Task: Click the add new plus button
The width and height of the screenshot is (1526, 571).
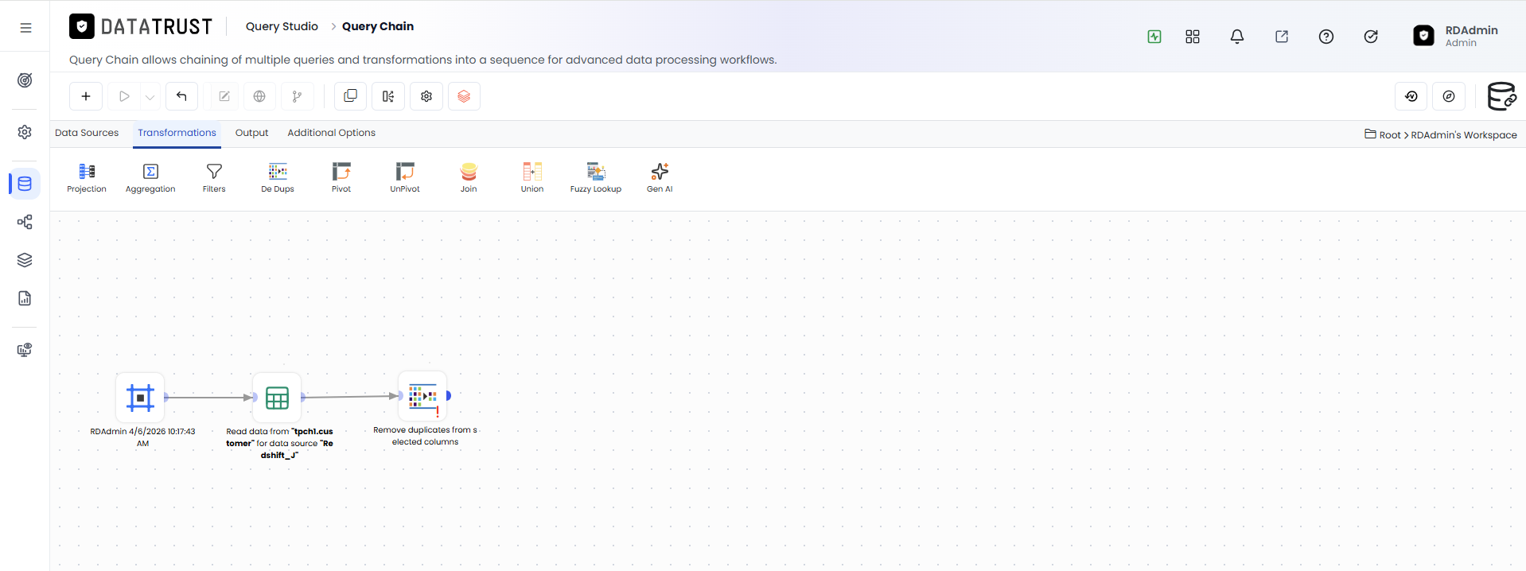Action: point(86,96)
